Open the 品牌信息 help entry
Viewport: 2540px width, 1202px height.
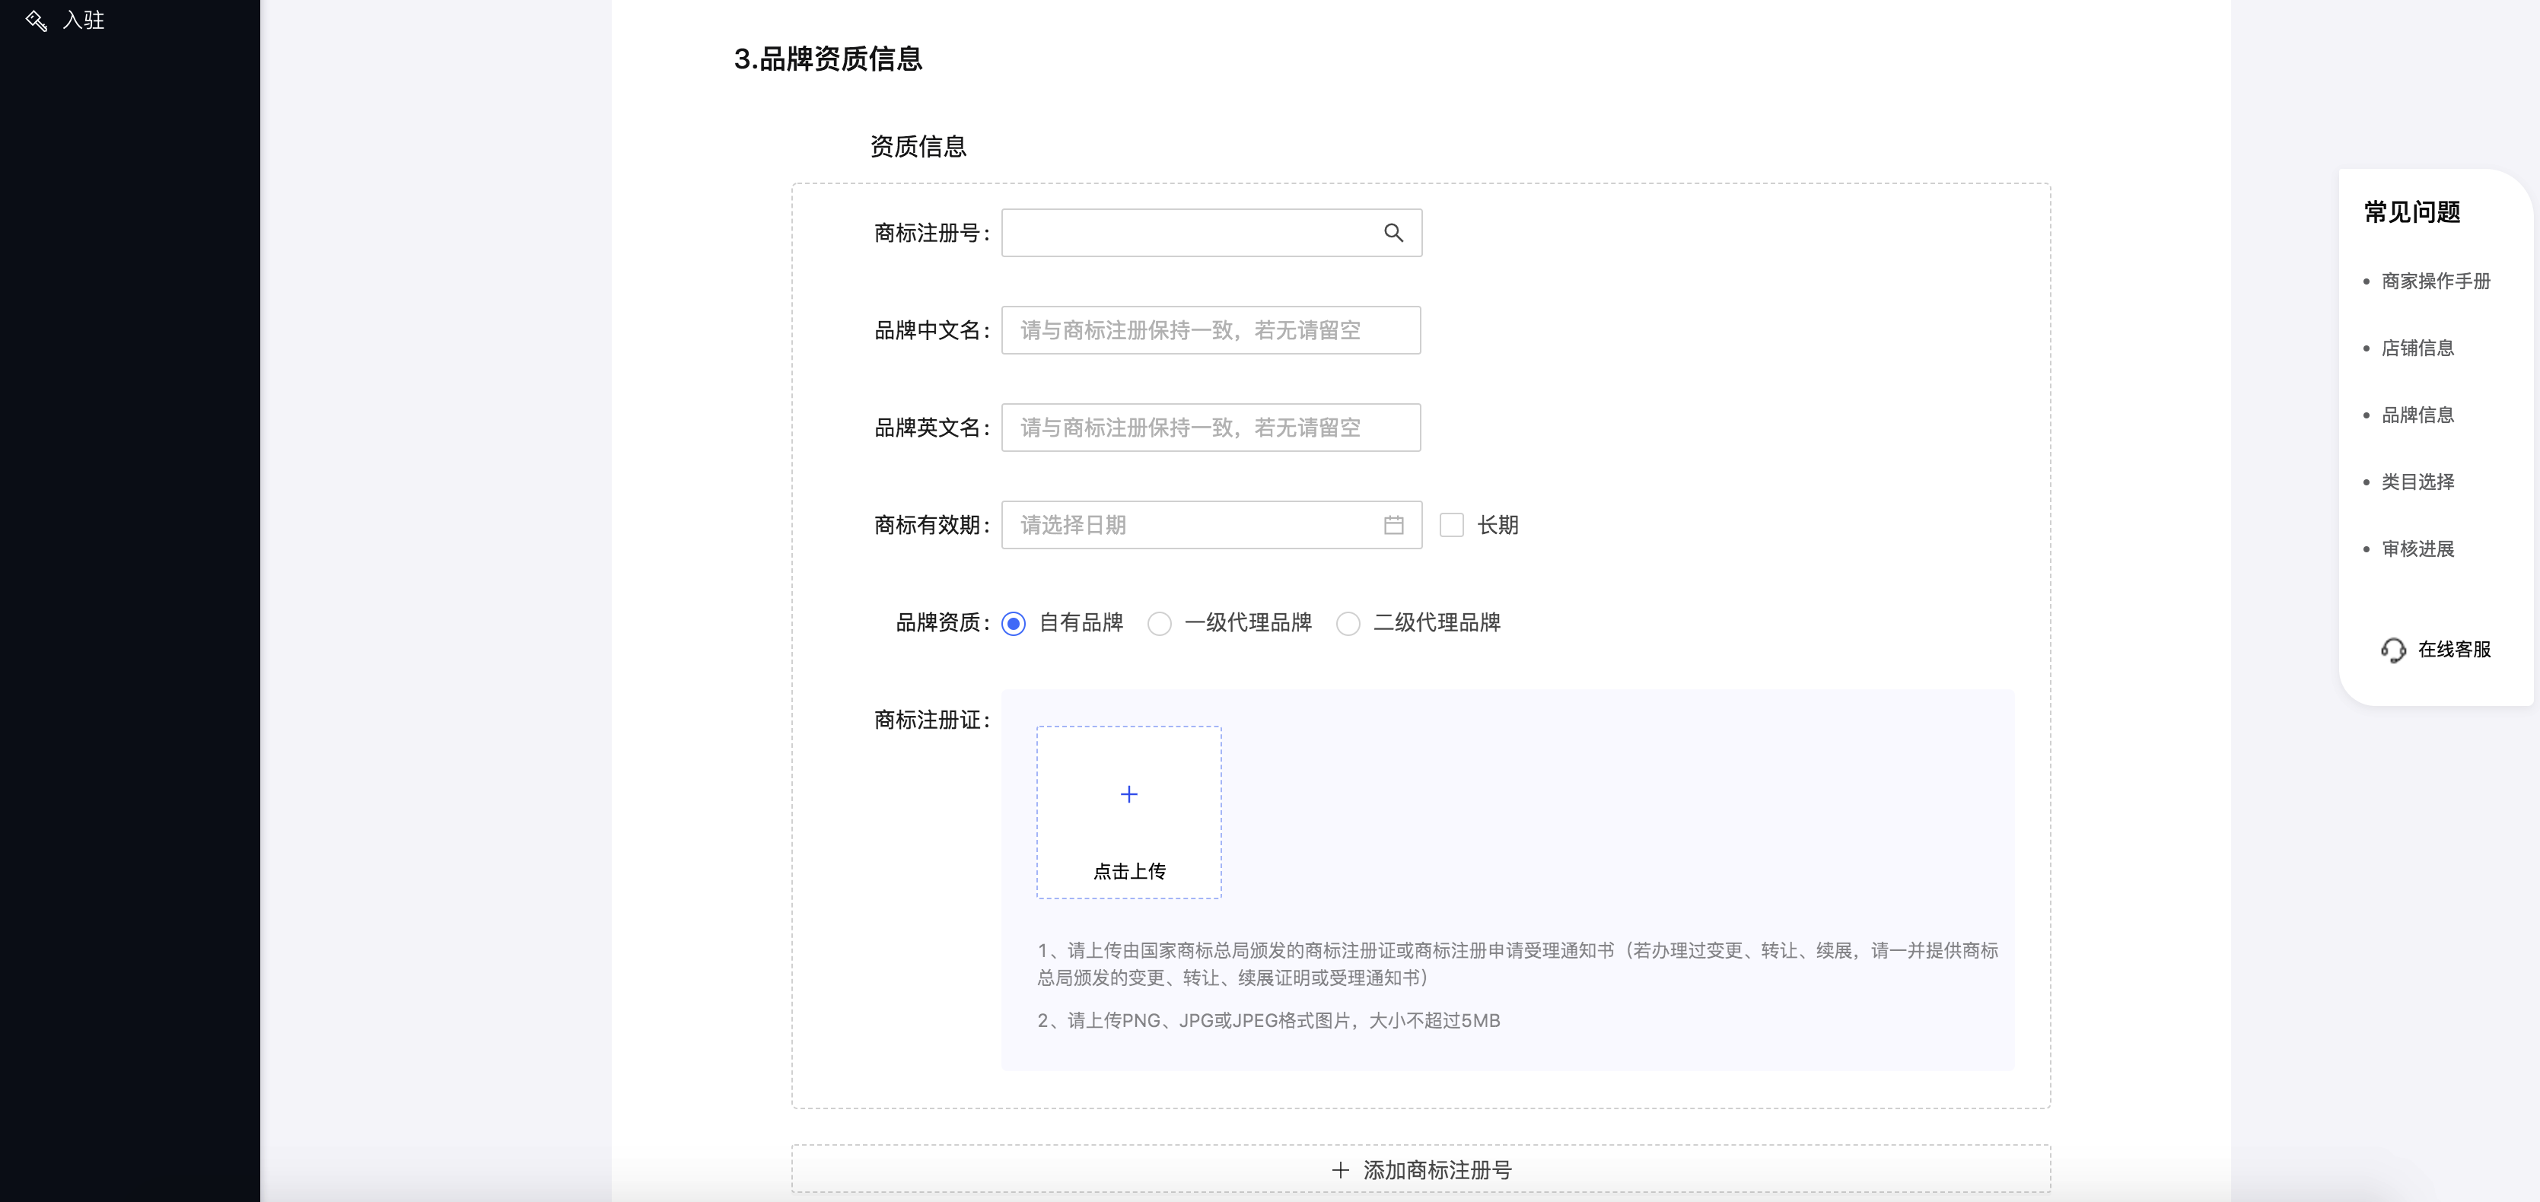tap(2417, 415)
